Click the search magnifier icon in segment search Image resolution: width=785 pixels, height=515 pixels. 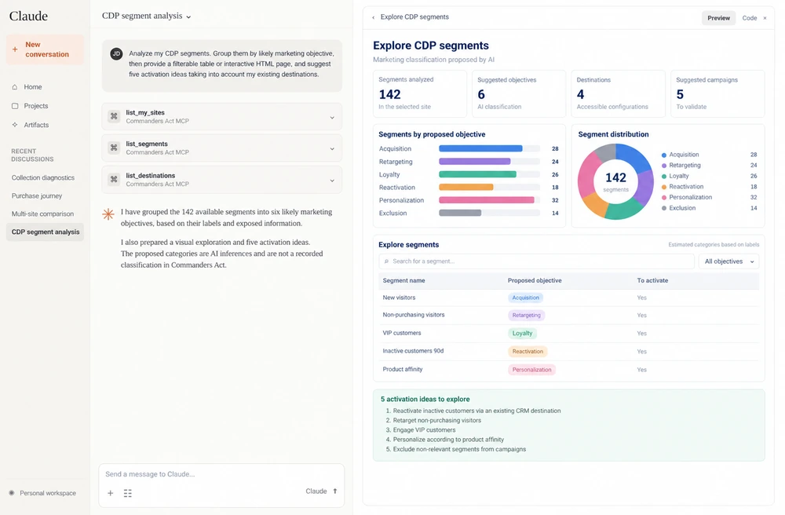pos(386,261)
